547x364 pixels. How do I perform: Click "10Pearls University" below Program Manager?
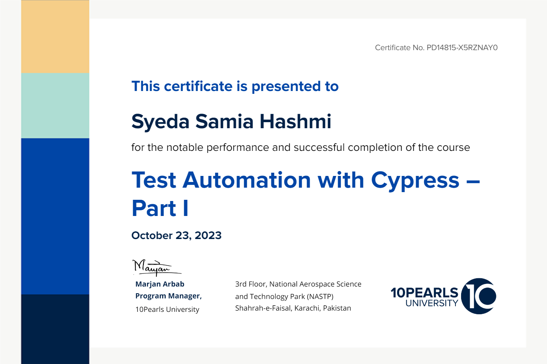click(167, 309)
